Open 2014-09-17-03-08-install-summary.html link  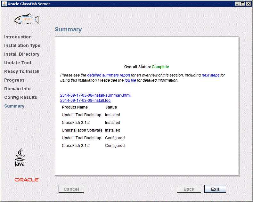(x=95, y=95)
